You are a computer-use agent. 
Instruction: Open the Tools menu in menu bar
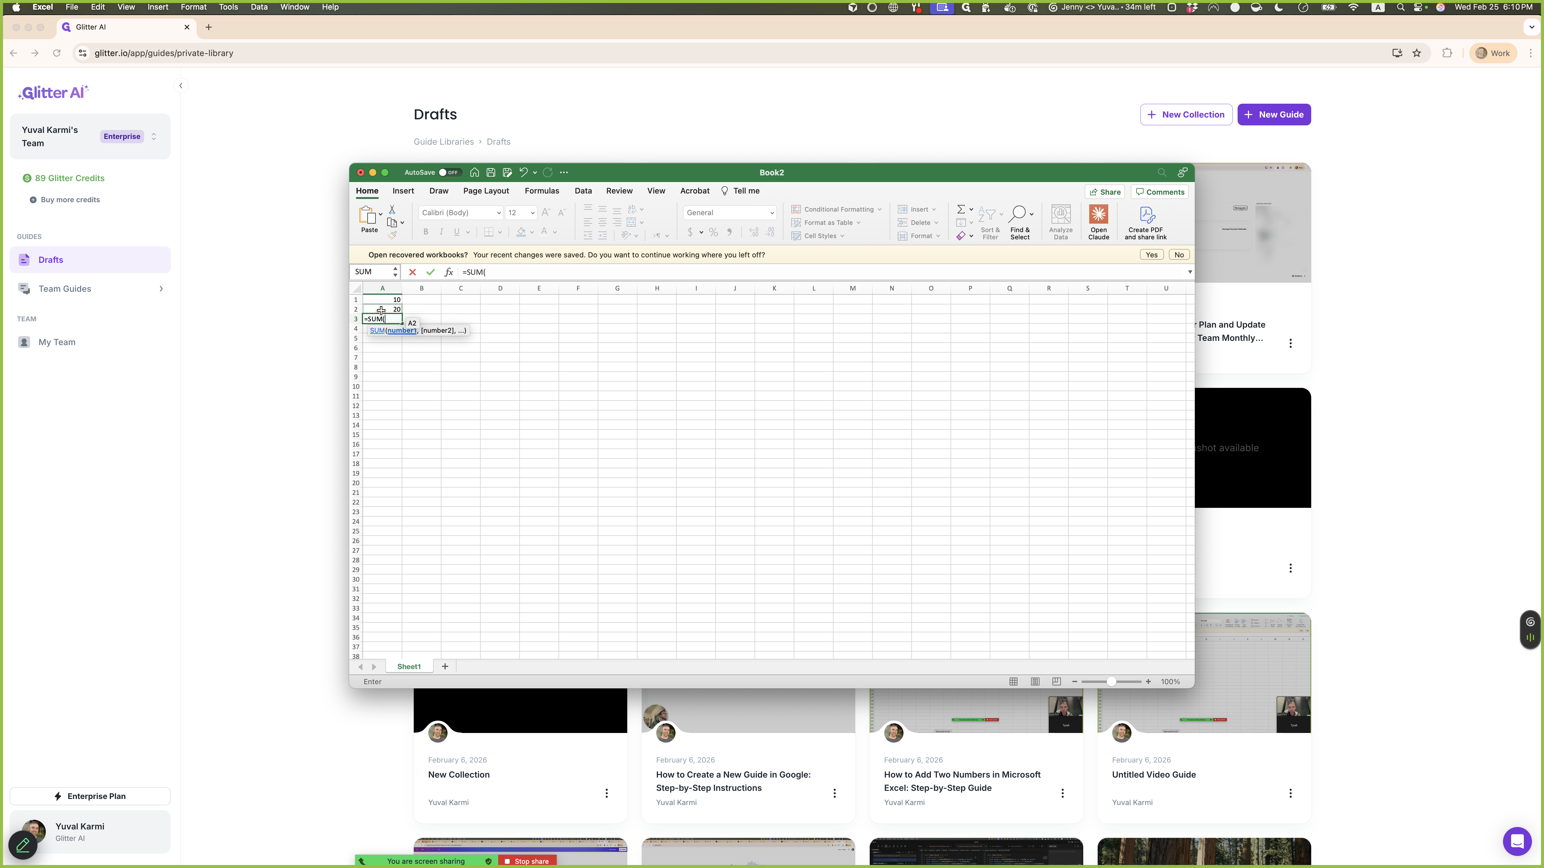(x=228, y=7)
